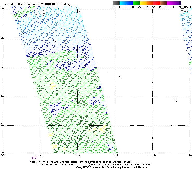
Task: Click the red 30-35 knots legend segment
Action: 157,3
